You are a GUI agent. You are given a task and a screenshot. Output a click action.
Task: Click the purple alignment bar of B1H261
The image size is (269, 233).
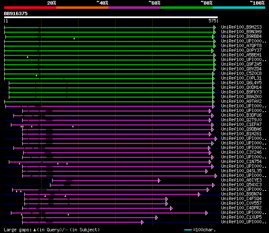pos(116,134)
